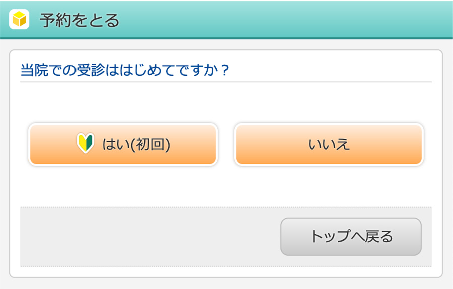Click the question mark ending the heading
Image resolution: width=453 pixels, height=289 pixels.
(x=225, y=70)
